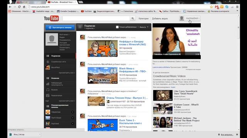Screen dimensions: 247x138
Task: Click the VitaminClub orange channel icon
Action: [x=48, y=112]
